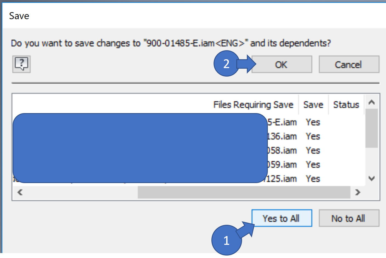386x258 pixels.
Task: Click left arrow of the horizontal scrollbar
Action: tap(20, 192)
